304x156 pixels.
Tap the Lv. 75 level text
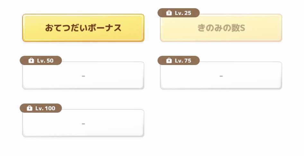click(x=183, y=61)
